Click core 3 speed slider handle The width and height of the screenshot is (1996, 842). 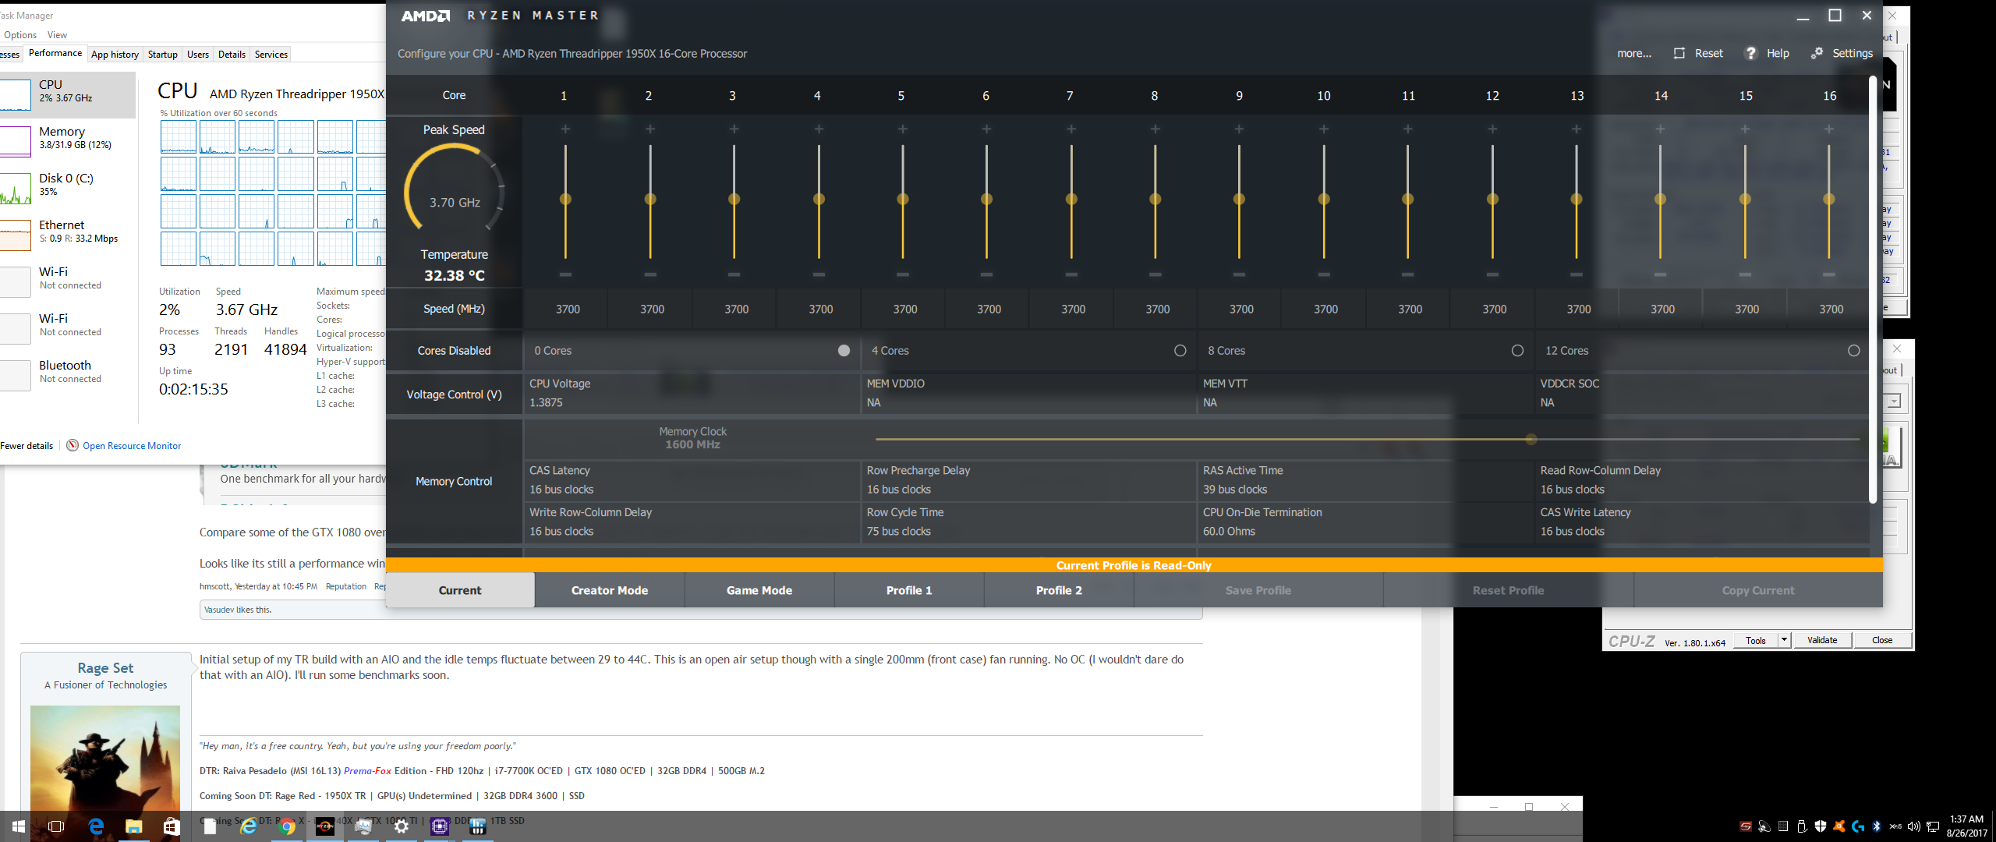click(x=734, y=199)
